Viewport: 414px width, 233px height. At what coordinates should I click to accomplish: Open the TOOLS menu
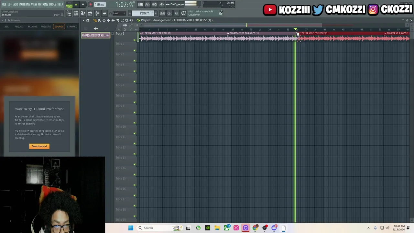coord(52,4)
